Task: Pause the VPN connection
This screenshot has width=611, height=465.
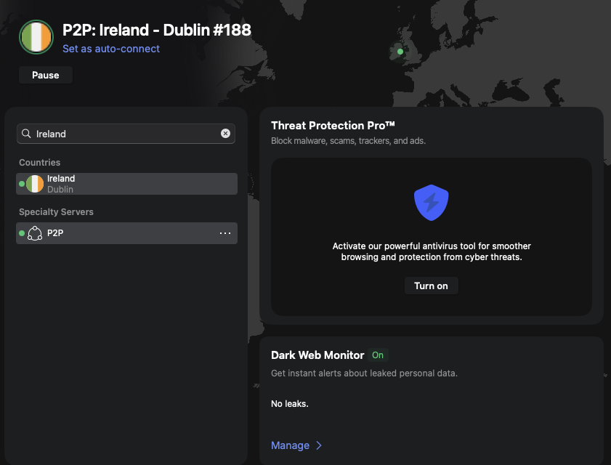Action: click(x=46, y=75)
